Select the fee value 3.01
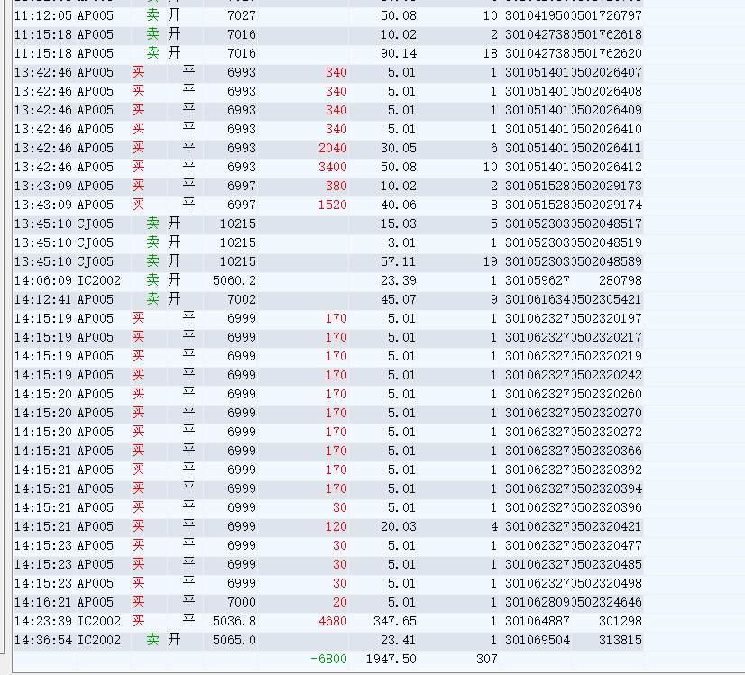 pyautogui.click(x=402, y=243)
